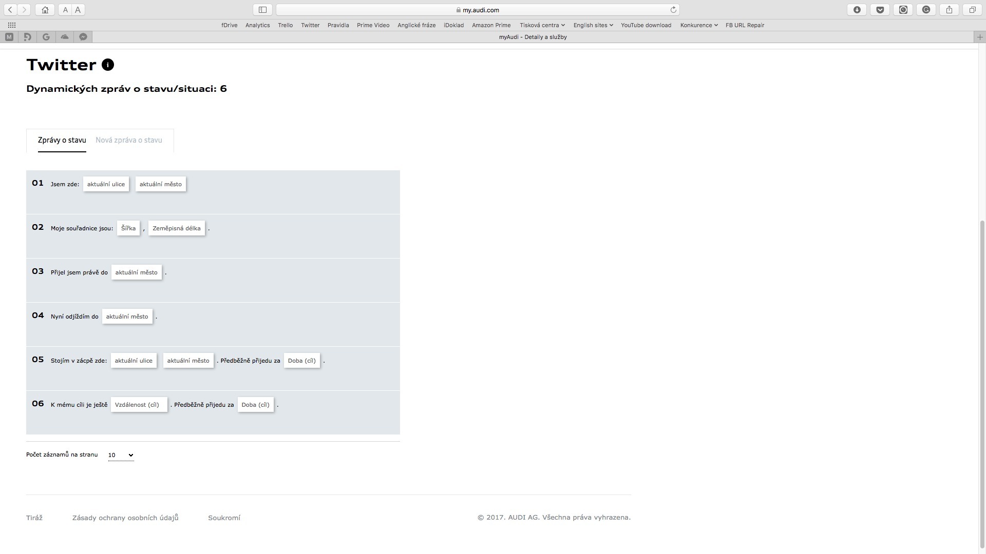986x554 pixels.
Task: Expand the Tisková centra bookmarks folder
Action: 542,25
